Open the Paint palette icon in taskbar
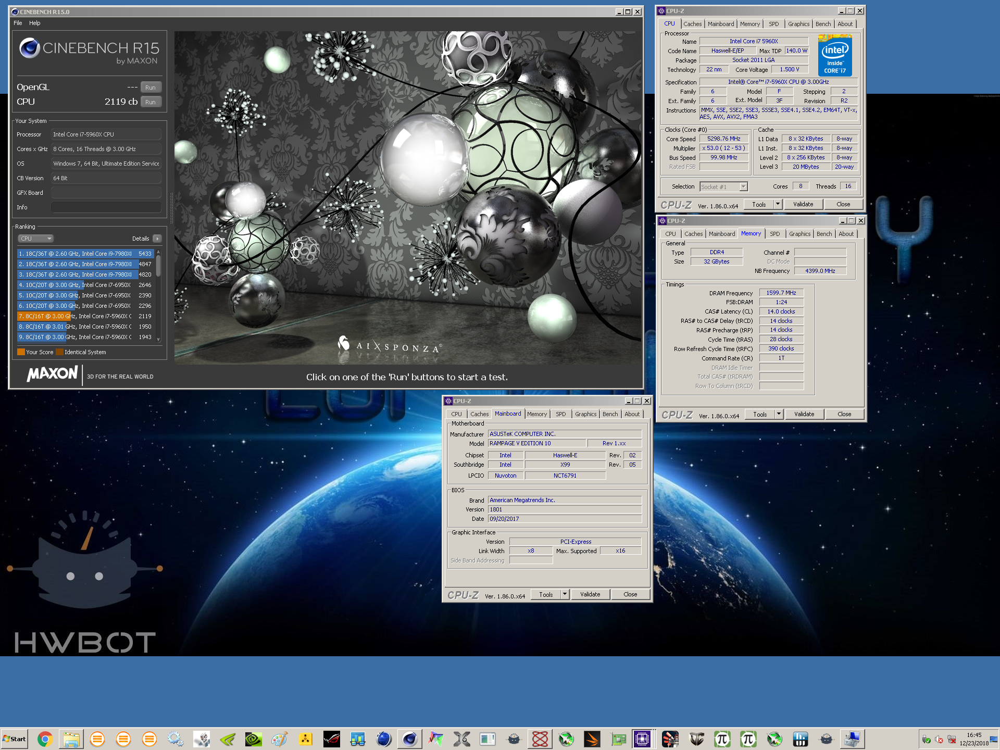Screen dimensions: 1000x750 click(279, 739)
